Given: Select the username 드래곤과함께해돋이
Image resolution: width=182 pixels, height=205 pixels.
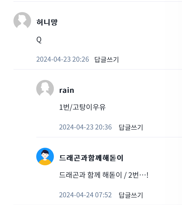Looking at the screenshot, I should coord(91,158).
